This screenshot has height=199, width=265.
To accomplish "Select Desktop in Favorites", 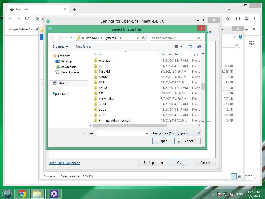I will coord(66,61).
